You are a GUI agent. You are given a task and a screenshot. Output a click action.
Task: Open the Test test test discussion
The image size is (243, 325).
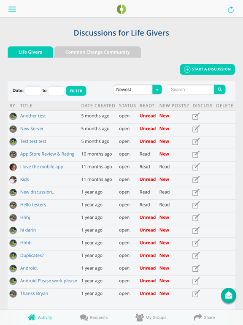click(x=33, y=141)
